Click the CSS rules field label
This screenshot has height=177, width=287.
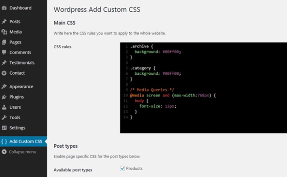click(63, 47)
